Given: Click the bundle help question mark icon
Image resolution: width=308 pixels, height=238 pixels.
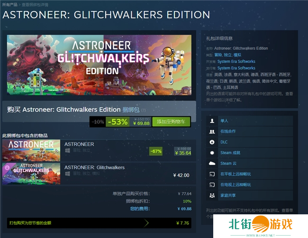Looking at the screenshot, I should (x=144, y=110).
